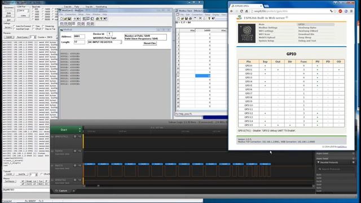Select the 2400 baud rate radio button

(x=33, y=14)
